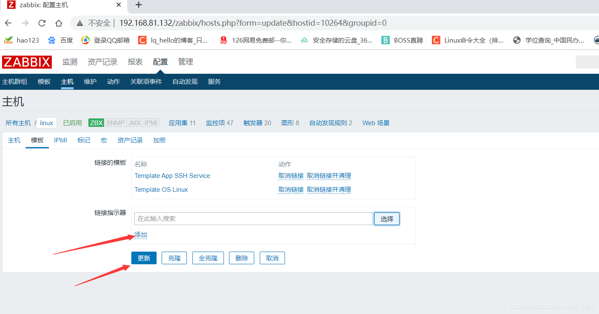Image resolution: width=599 pixels, height=314 pixels.
Task: Open the BOSS直聘 bookmark
Action: tap(402, 40)
